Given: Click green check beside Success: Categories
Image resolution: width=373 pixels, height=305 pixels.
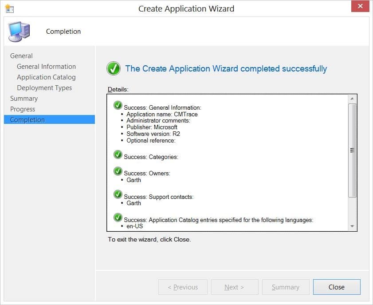Looking at the screenshot, I should [x=118, y=154].
